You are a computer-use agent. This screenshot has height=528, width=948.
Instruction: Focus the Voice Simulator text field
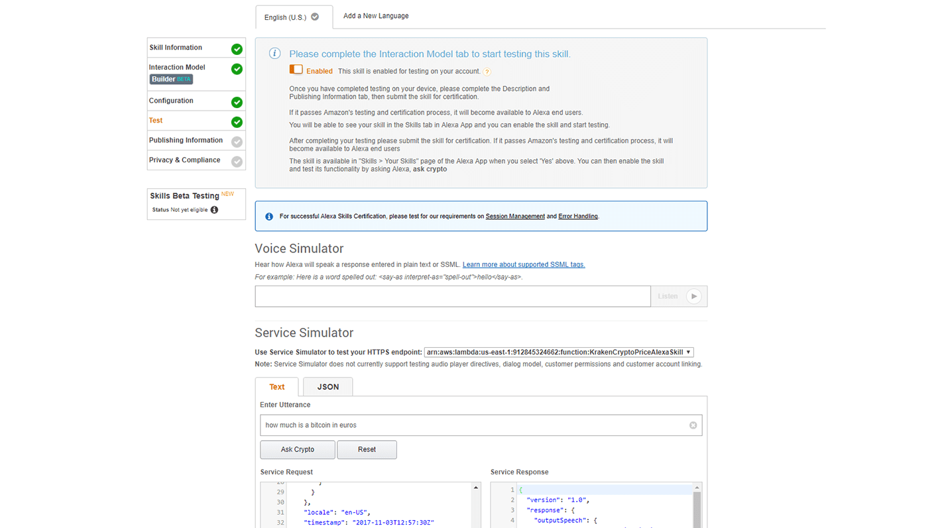(x=453, y=296)
